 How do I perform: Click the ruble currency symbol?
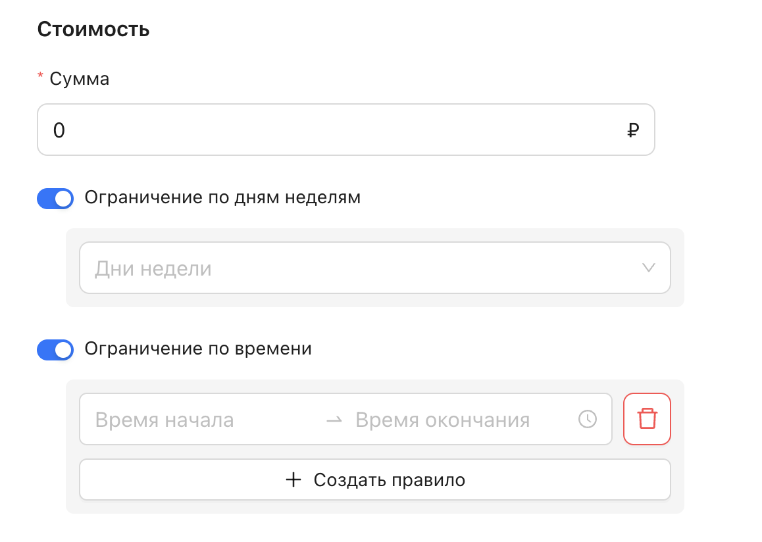(632, 131)
